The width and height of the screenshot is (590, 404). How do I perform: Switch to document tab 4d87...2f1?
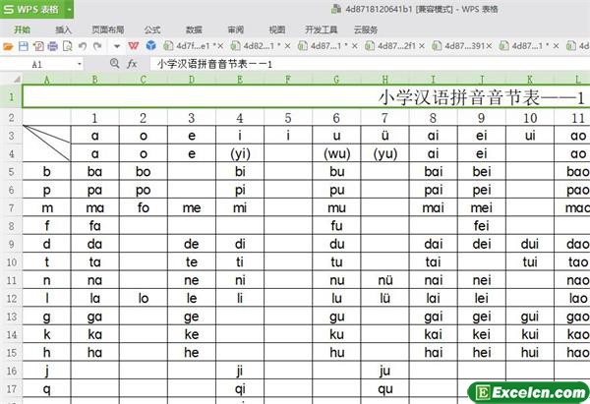pos(391,46)
